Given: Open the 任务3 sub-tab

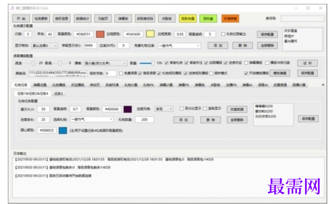Looking at the screenshot, I should [58, 94].
